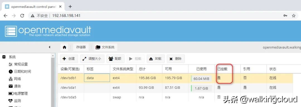
Task: Click the 60.04 MiB usage bar
Action: (202, 78)
